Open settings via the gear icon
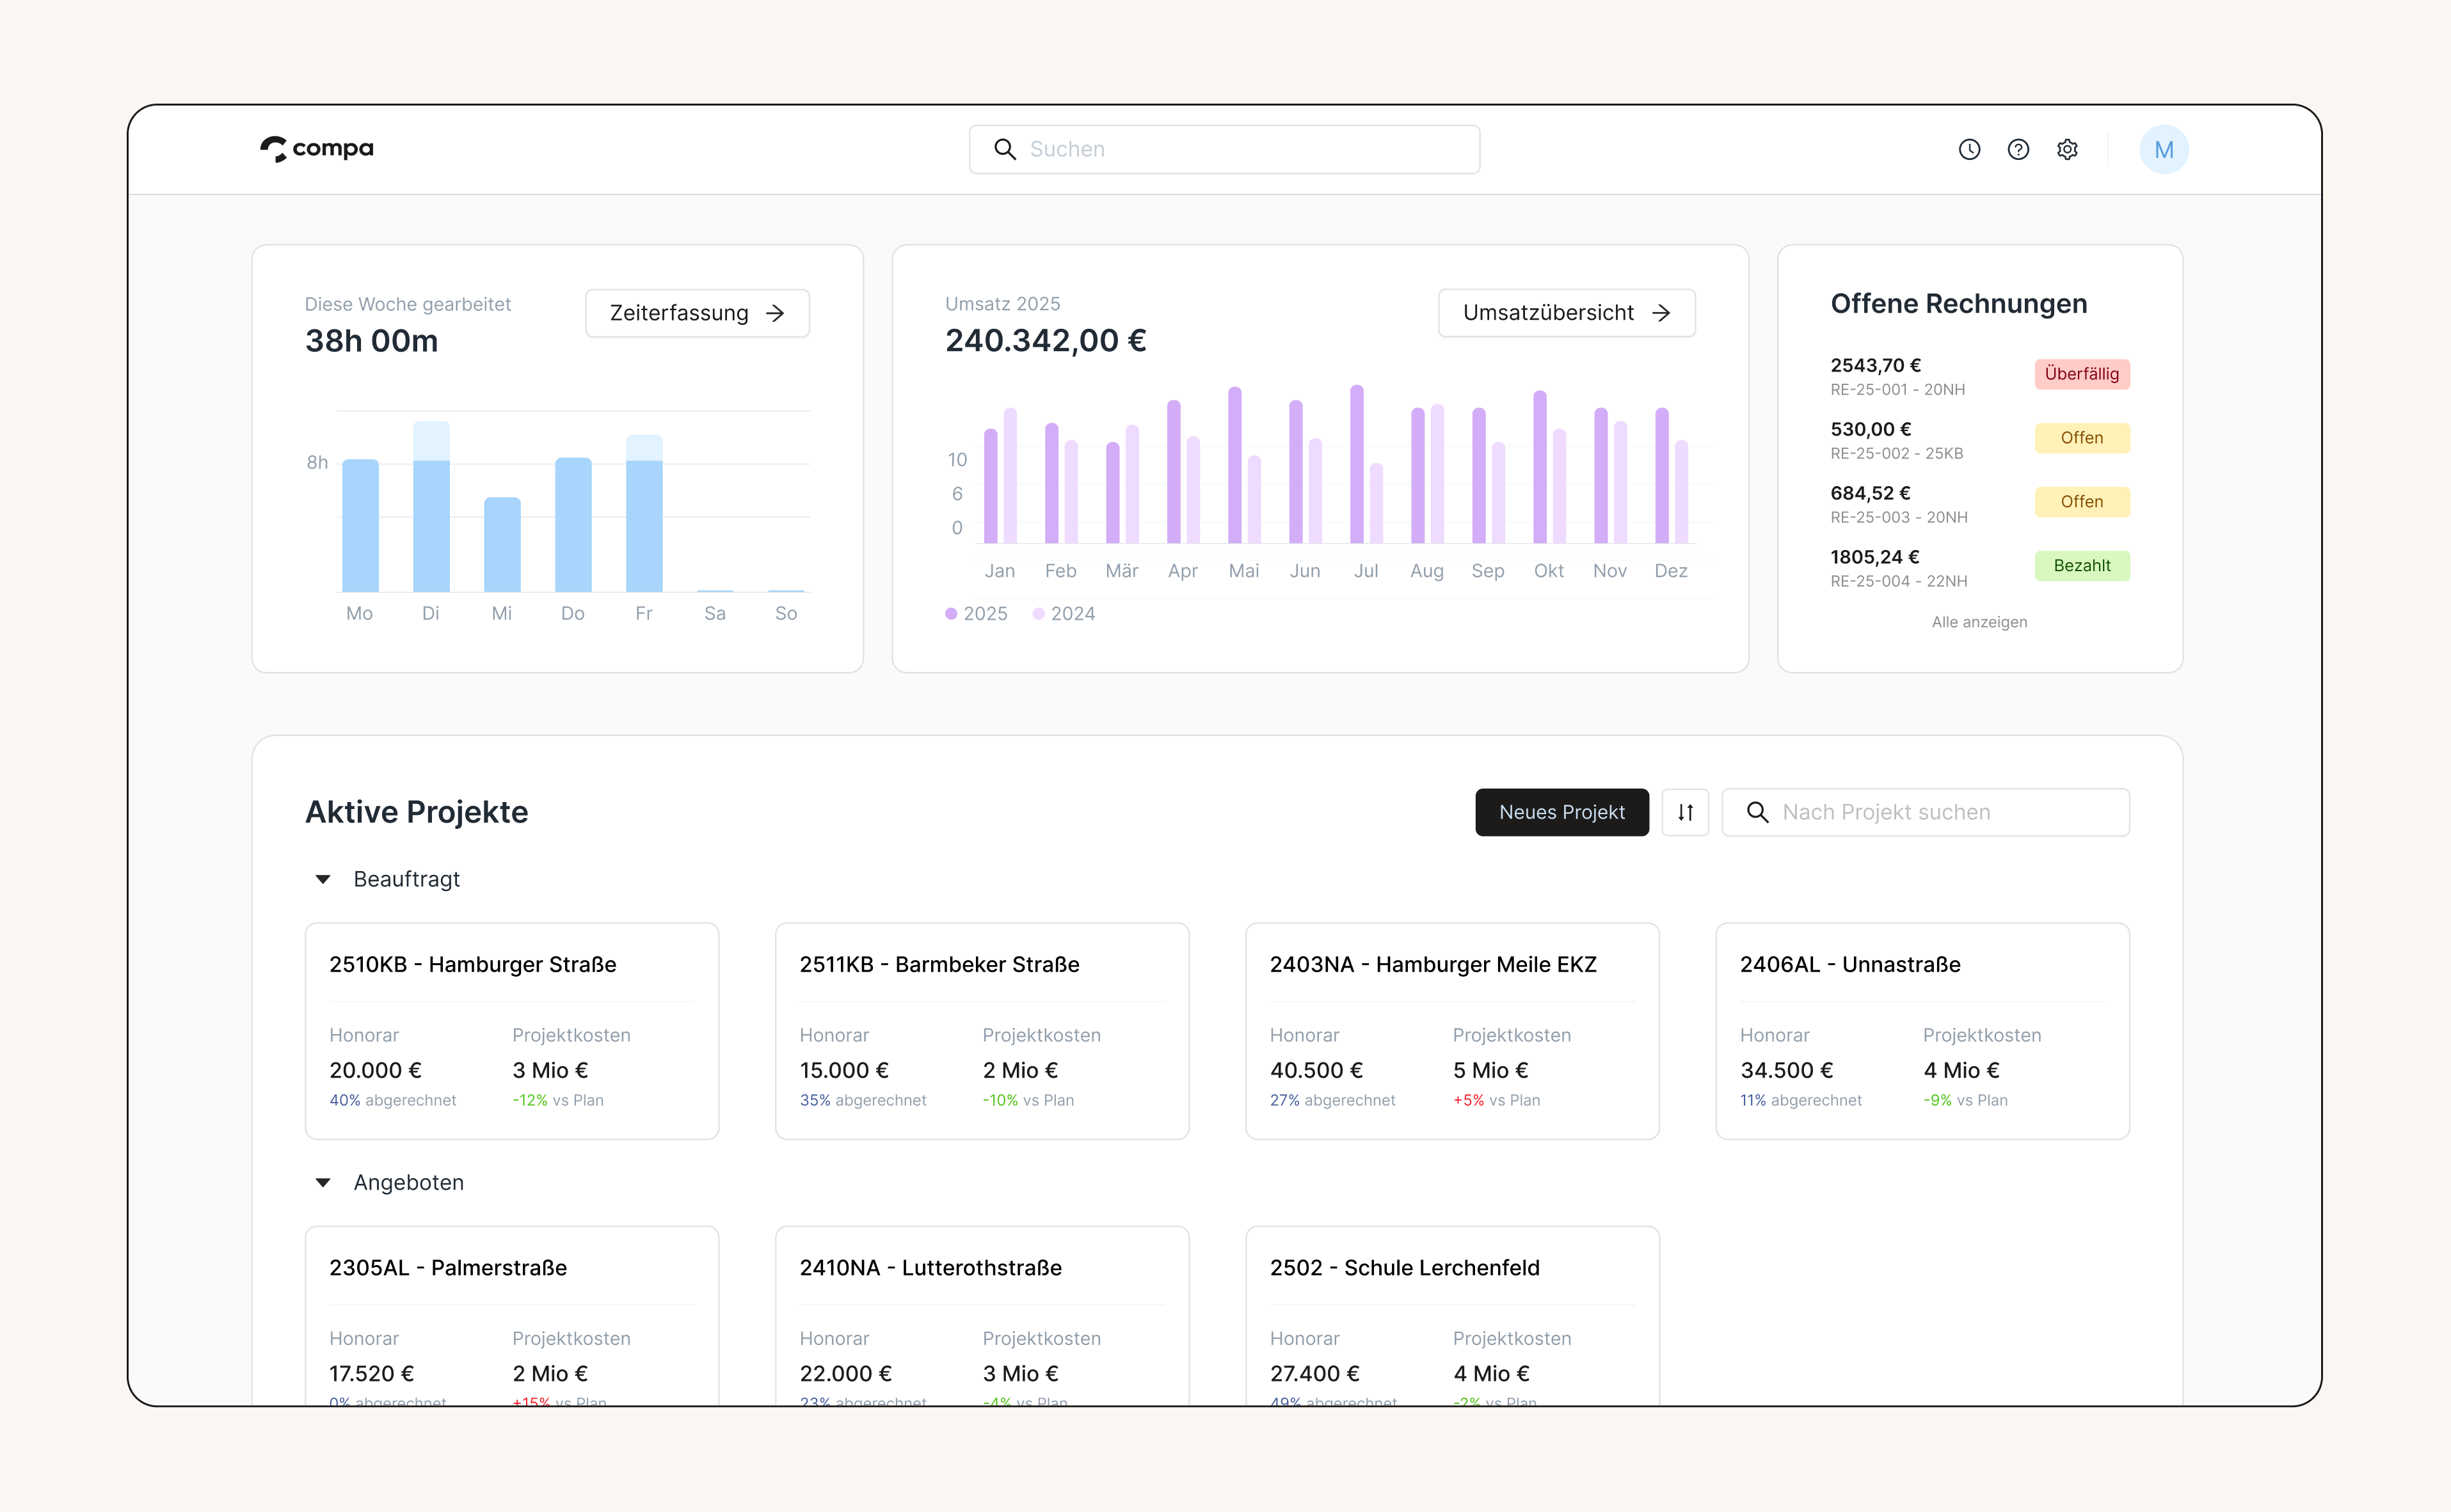 [x=2067, y=149]
